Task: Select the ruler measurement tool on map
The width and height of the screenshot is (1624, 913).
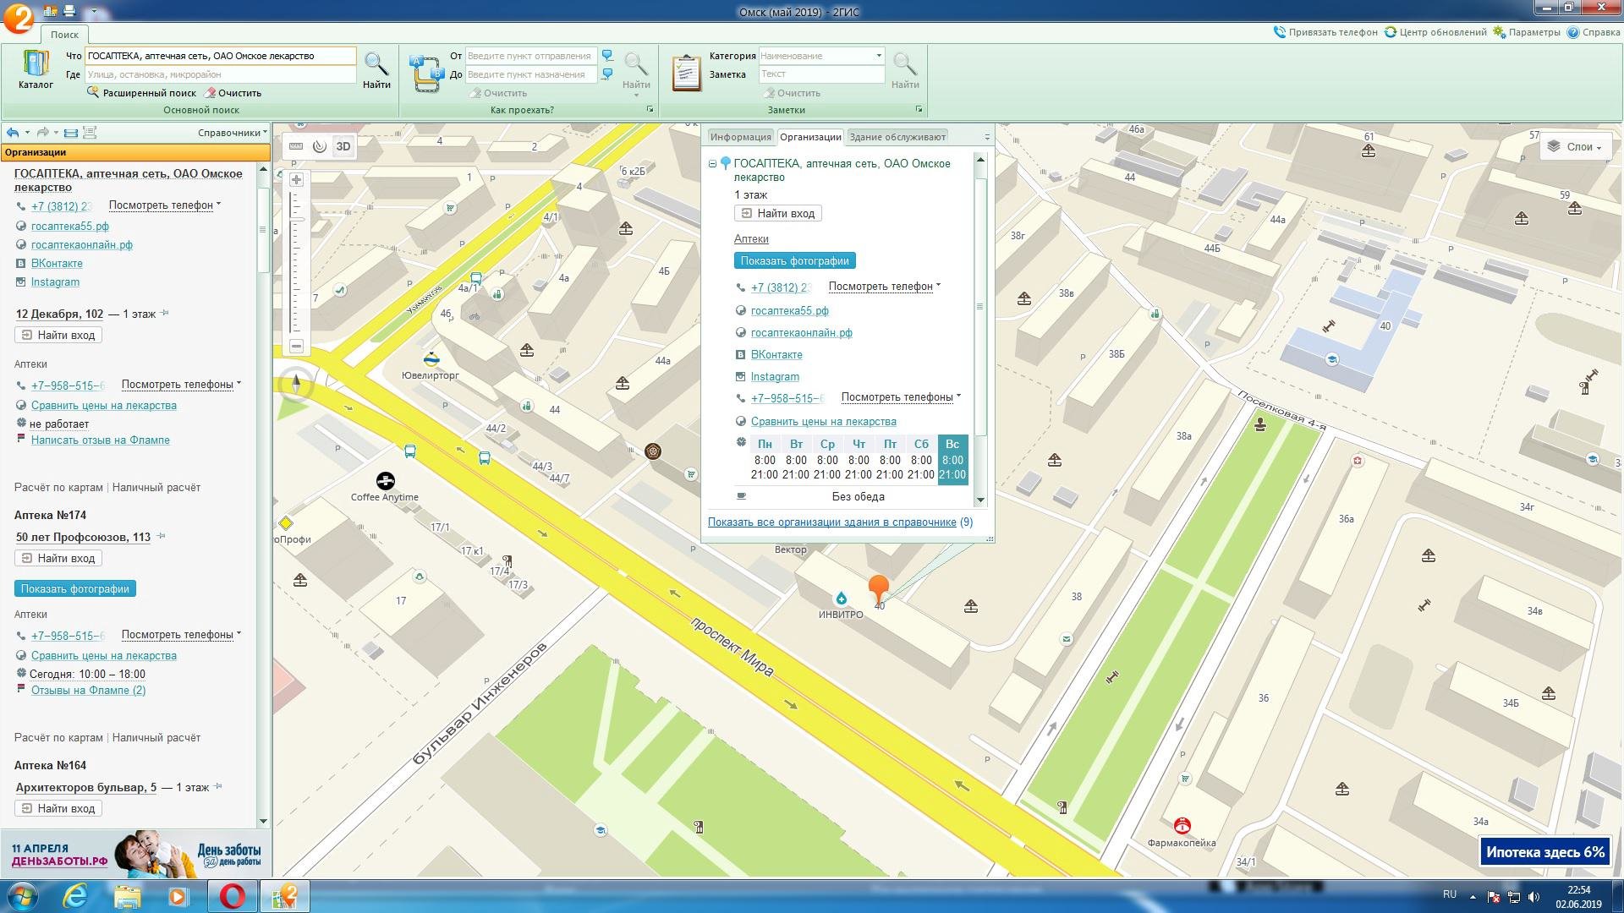Action: (296, 146)
